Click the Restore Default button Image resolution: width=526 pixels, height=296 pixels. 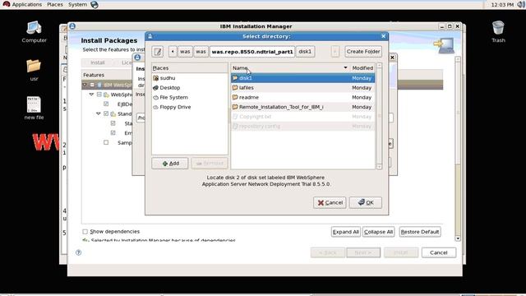point(420,232)
